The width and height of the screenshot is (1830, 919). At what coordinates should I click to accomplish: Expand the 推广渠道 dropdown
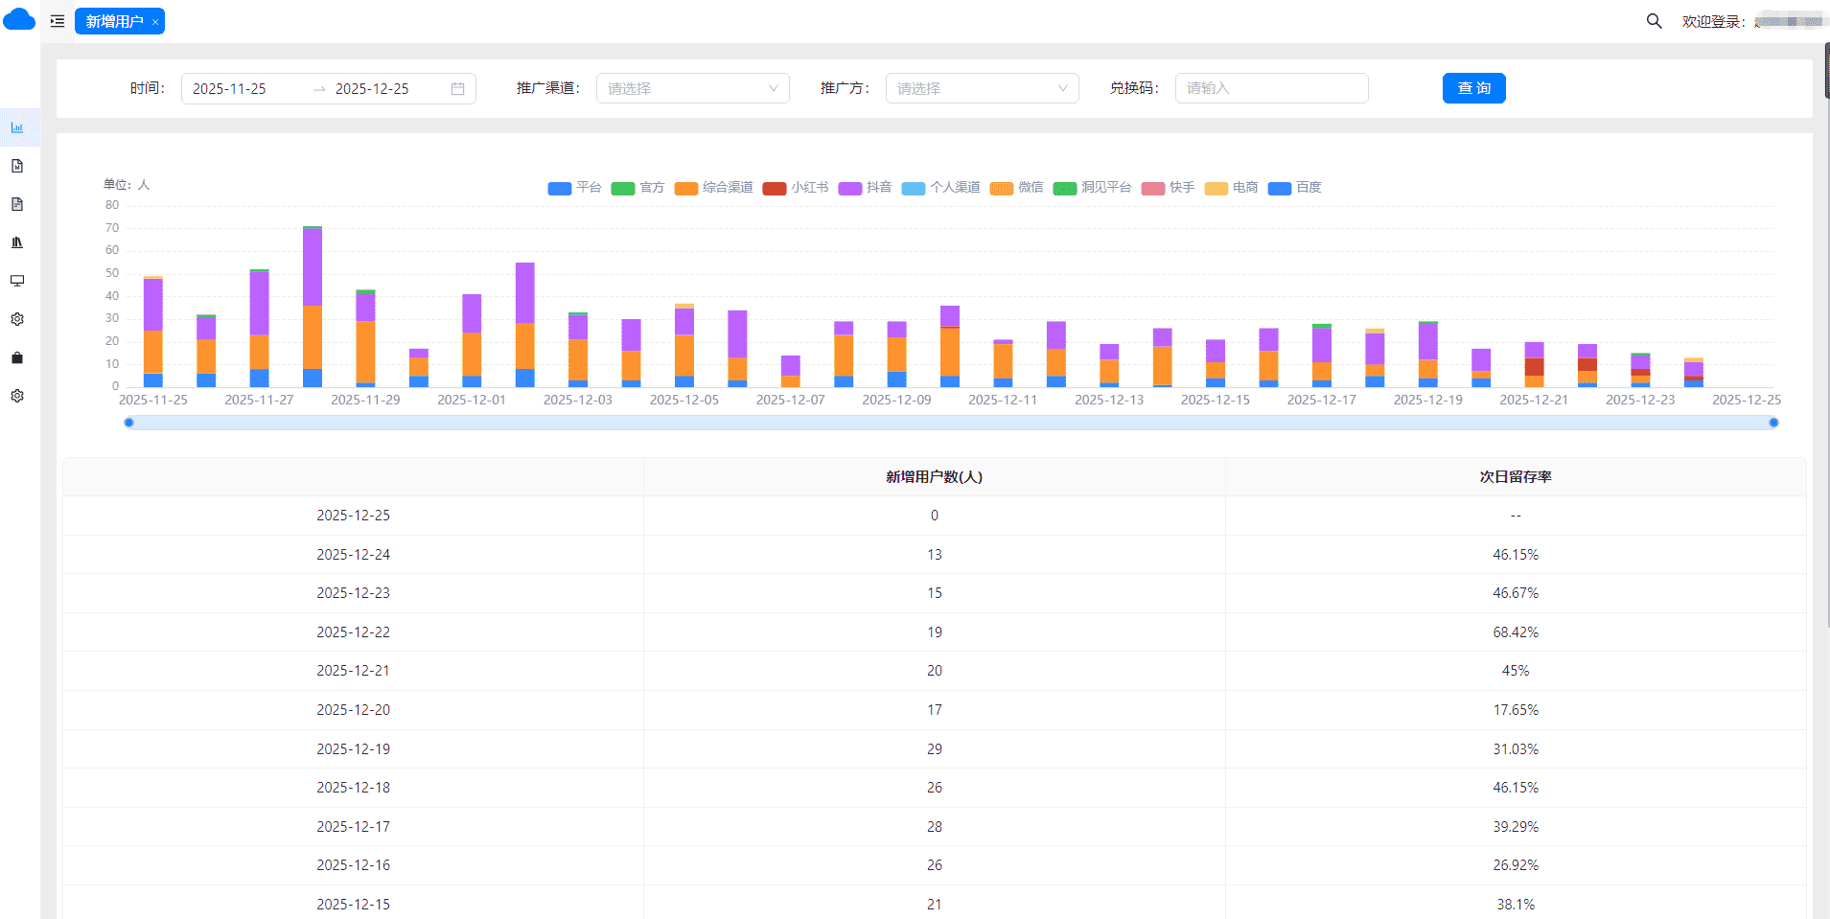coord(692,88)
